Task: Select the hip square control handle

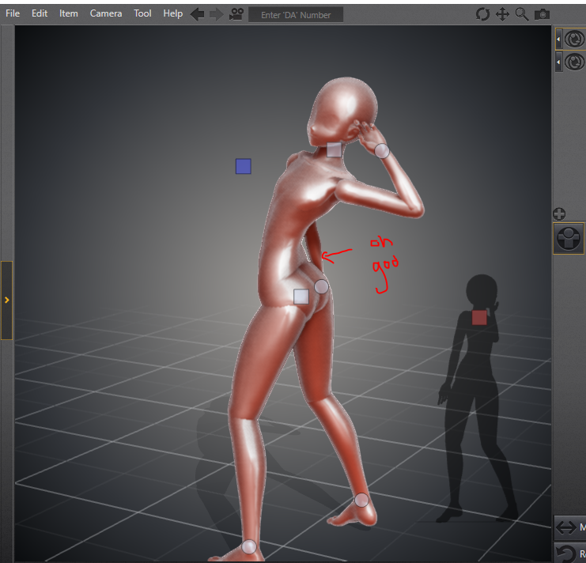Action: click(x=301, y=297)
